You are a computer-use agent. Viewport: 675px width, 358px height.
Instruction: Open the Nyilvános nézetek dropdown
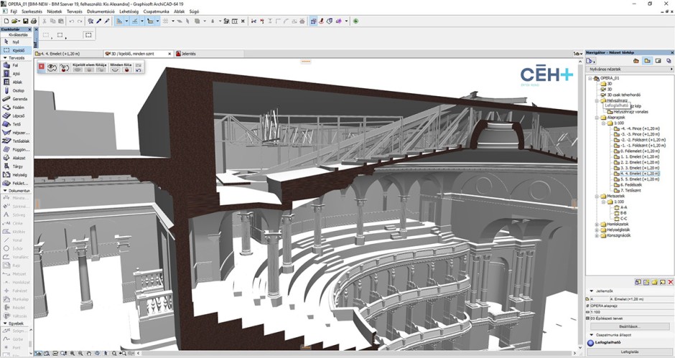628,70
